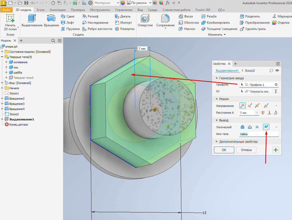Select the Пружина (Coil) tool
Viewport: 292px width, 220px height.
click(x=70, y=29)
